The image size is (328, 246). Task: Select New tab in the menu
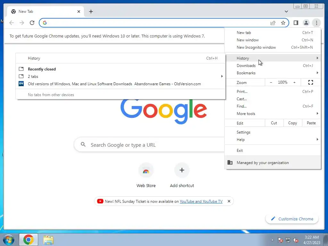point(273,33)
